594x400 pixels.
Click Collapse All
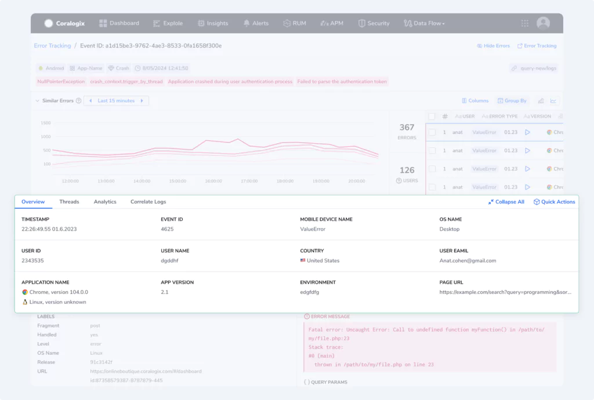(506, 202)
